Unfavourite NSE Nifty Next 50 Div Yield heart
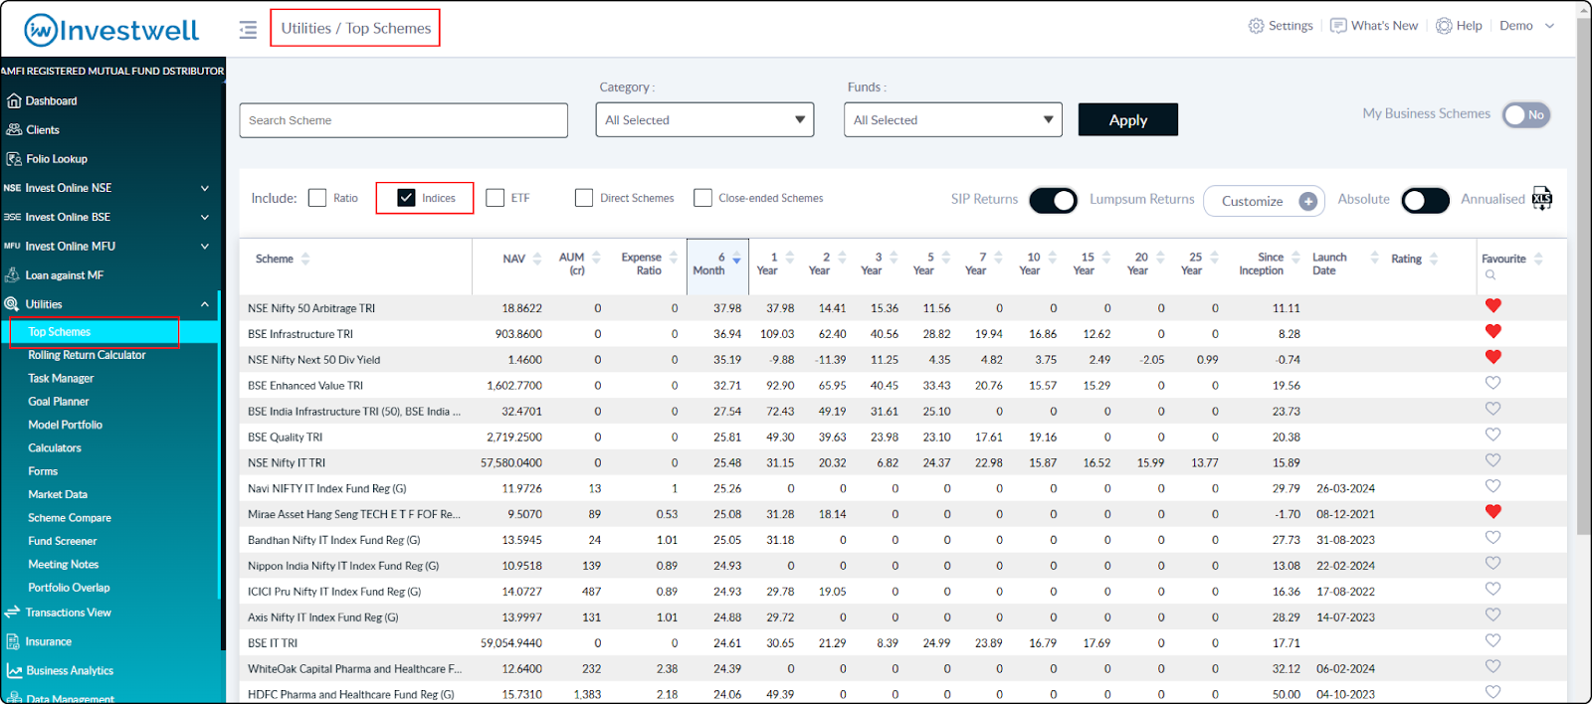1592x704 pixels. pos(1492,358)
